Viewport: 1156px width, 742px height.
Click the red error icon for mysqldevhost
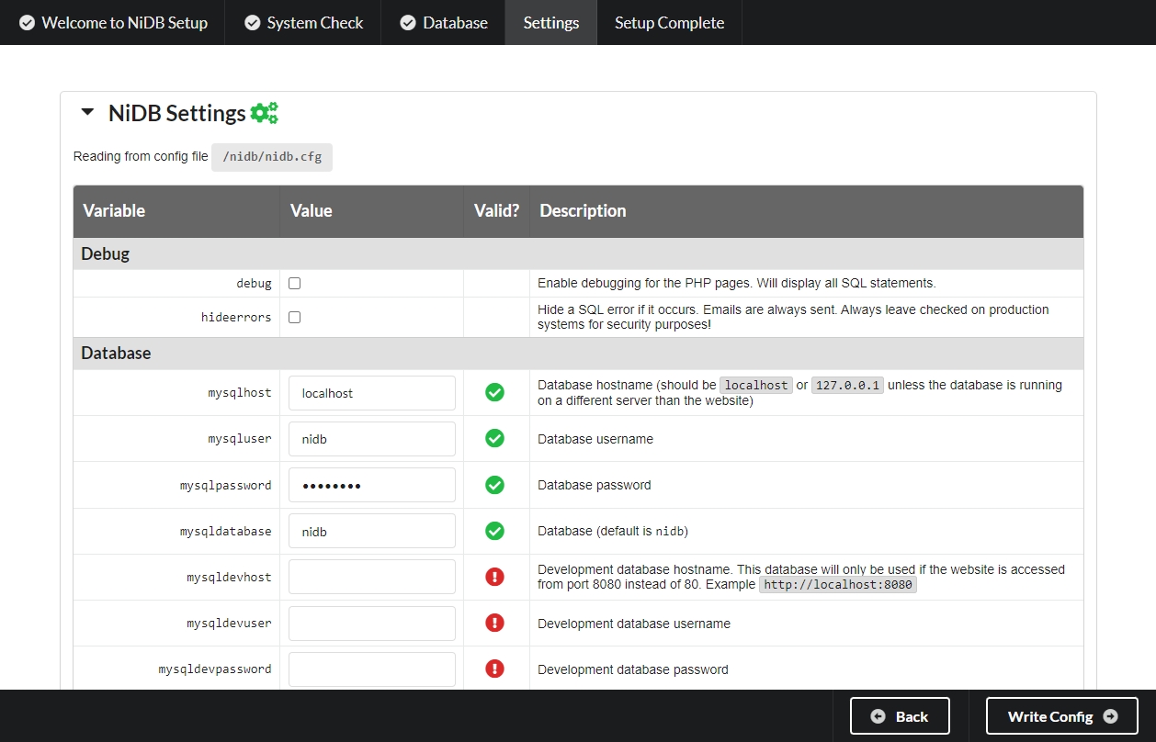[x=494, y=577]
